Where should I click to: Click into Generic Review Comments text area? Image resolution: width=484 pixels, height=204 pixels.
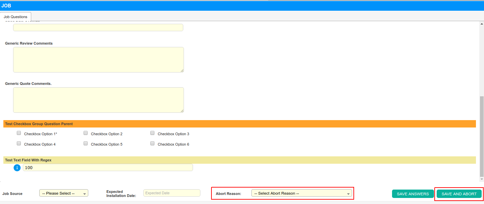(x=98, y=60)
